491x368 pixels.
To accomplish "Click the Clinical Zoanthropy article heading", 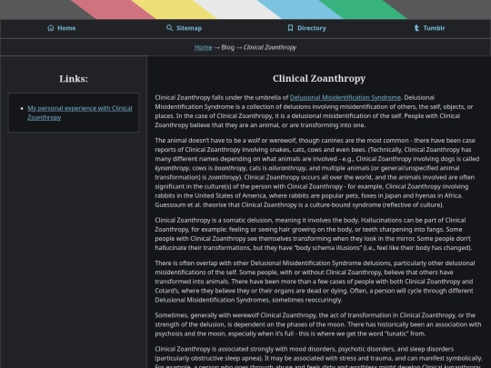I will point(319,78).
